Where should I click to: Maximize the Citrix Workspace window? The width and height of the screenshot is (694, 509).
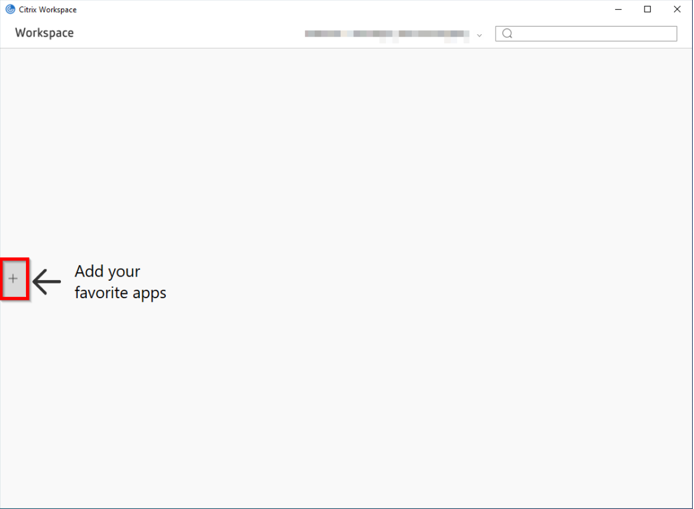coord(648,10)
